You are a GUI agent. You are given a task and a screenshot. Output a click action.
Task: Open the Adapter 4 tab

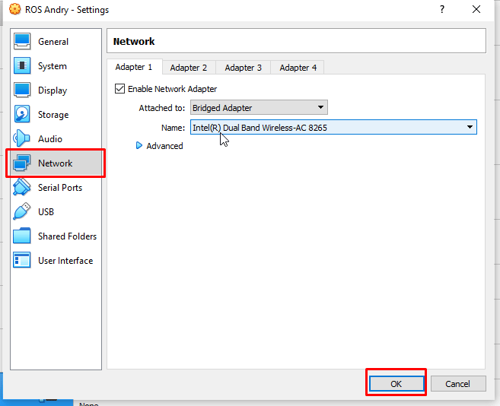coord(298,68)
